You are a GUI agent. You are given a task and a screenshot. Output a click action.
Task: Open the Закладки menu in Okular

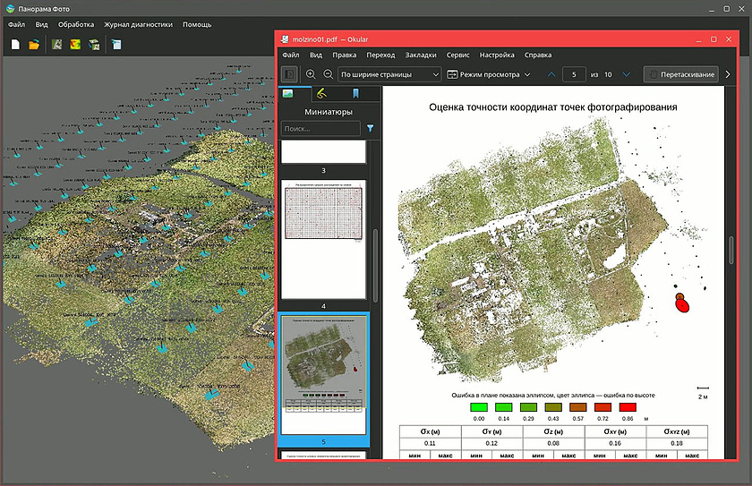click(x=421, y=55)
